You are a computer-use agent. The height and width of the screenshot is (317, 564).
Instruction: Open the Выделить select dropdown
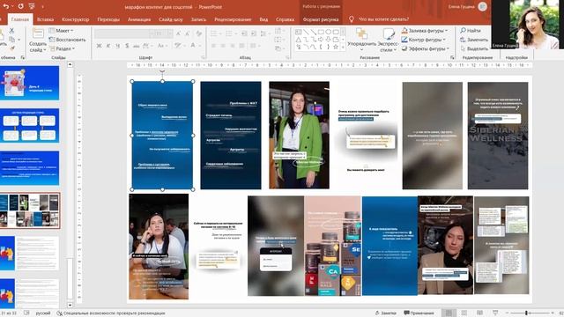[x=474, y=48]
